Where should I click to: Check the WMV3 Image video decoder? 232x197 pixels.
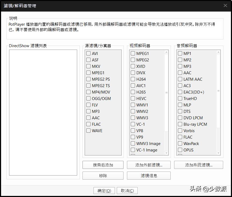[x=133, y=143]
